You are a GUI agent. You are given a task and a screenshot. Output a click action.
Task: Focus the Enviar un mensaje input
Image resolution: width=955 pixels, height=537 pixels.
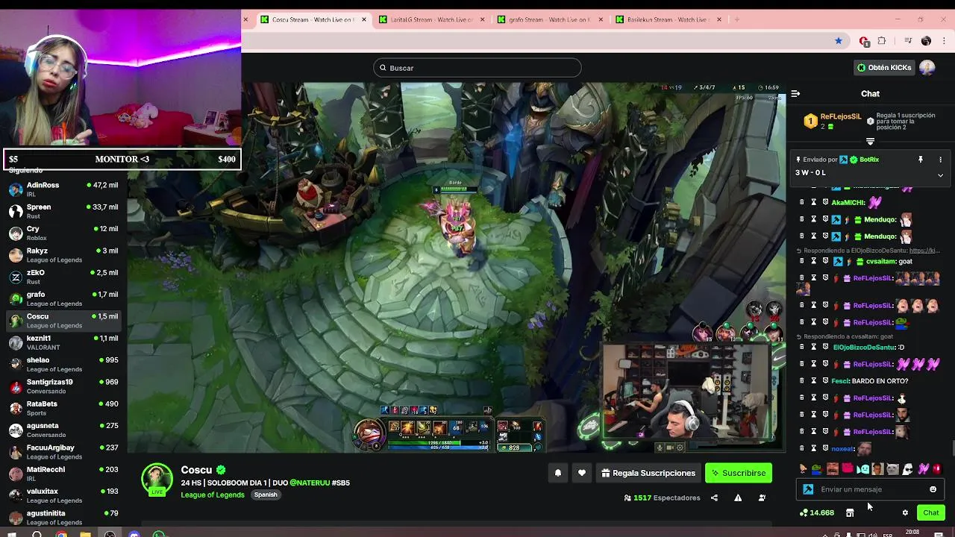click(x=869, y=489)
